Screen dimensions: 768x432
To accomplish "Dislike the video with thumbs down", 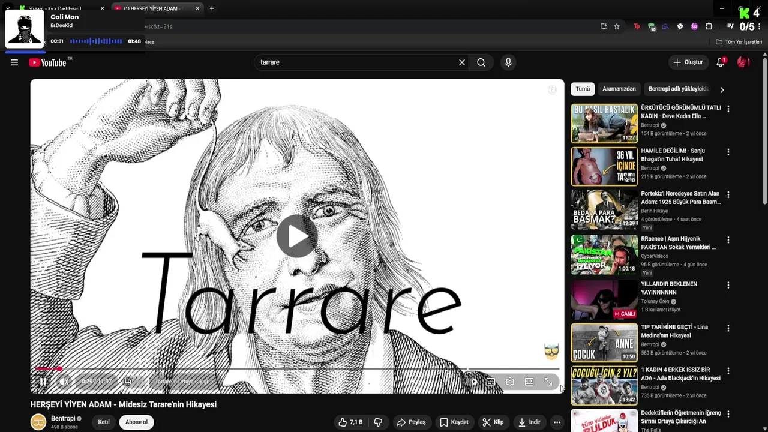I will [378, 422].
